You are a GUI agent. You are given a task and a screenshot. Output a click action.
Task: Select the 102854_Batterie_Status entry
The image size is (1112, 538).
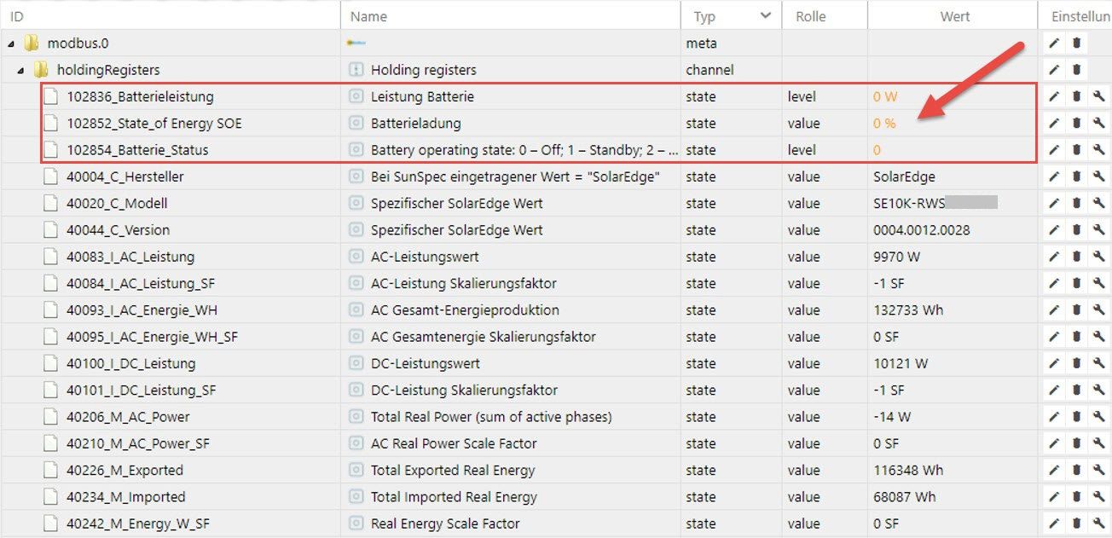tap(137, 150)
